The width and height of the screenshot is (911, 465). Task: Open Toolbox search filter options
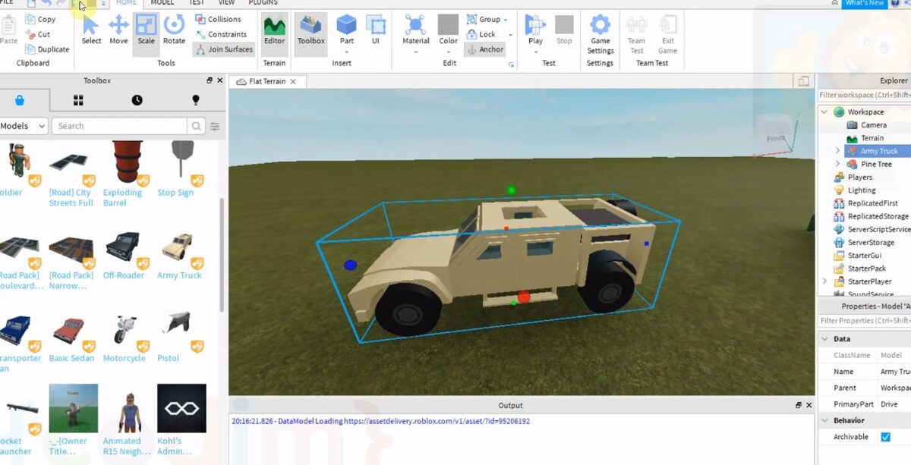coord(215,126)
